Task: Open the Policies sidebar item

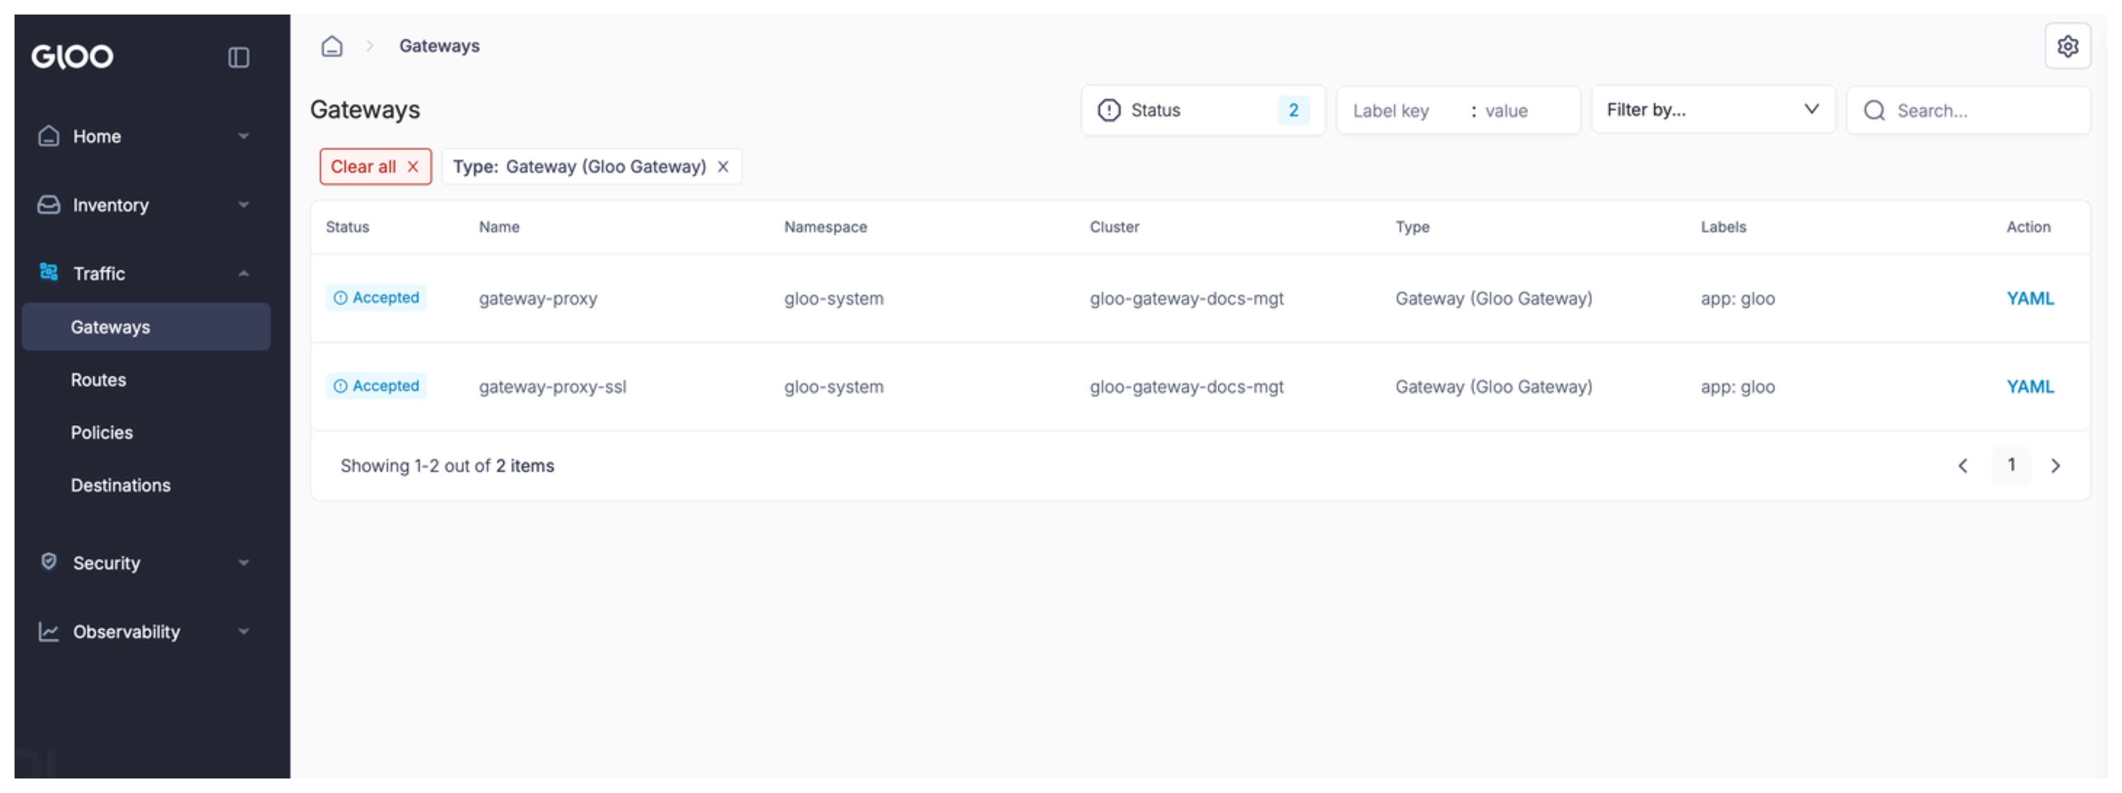Action: tap(101, 432)
